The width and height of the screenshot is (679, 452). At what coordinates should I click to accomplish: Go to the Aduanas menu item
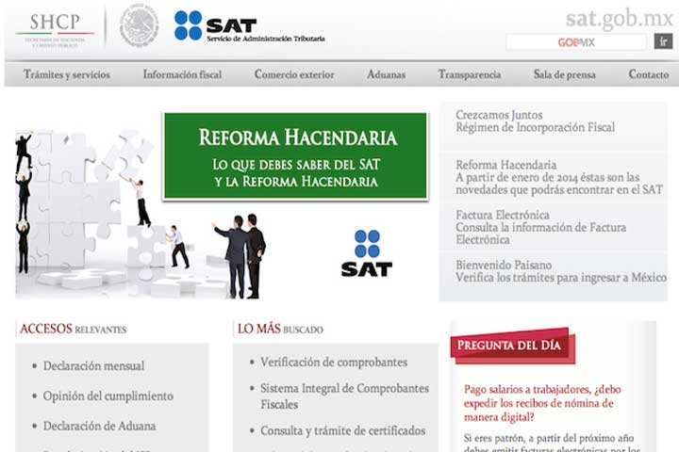pos(386,74)
